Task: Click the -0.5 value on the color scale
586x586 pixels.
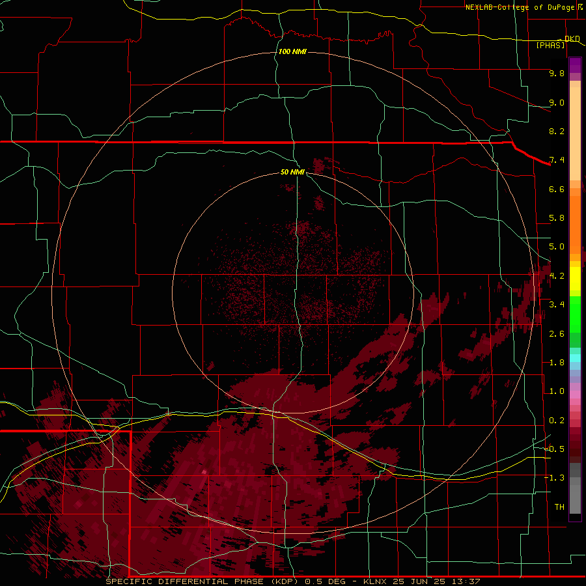Action: pyautogui.click(x=555, y=449)
